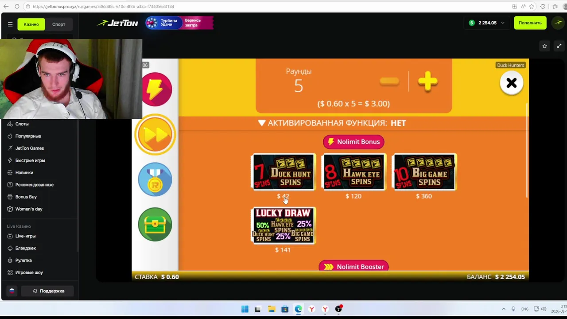Click the Bonus Buy sidebar icon
This screenshot has width=567, height=319.
point(10,197)
